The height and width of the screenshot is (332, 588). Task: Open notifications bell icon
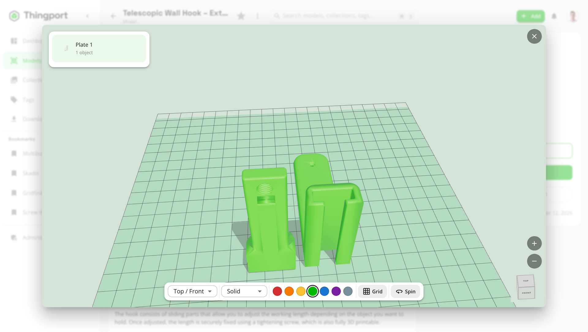[x=554, y=16]
